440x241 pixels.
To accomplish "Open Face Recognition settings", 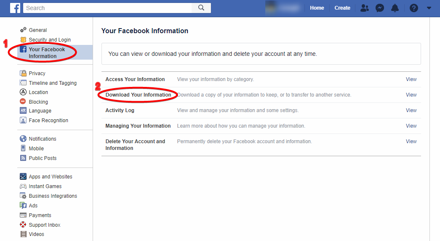I will pyautogui.click(x=48, y=120).
